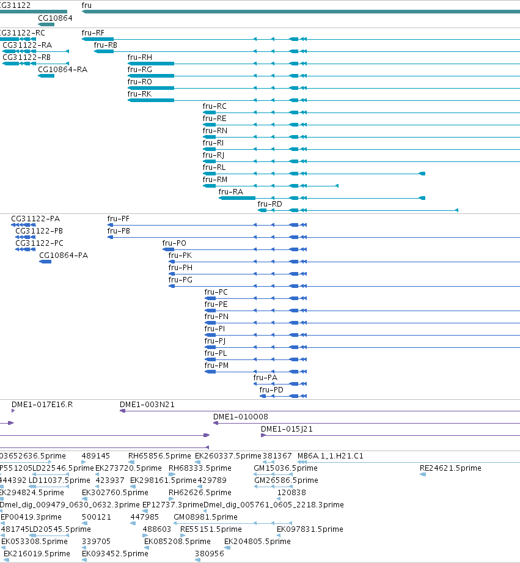Viewport: 520px width, 563px height.
Task: Select EST label "RE24621.5prime"
Action: point(450,468)
